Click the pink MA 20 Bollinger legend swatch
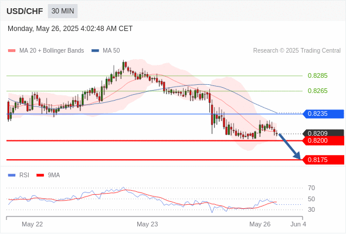 (12, 51)
